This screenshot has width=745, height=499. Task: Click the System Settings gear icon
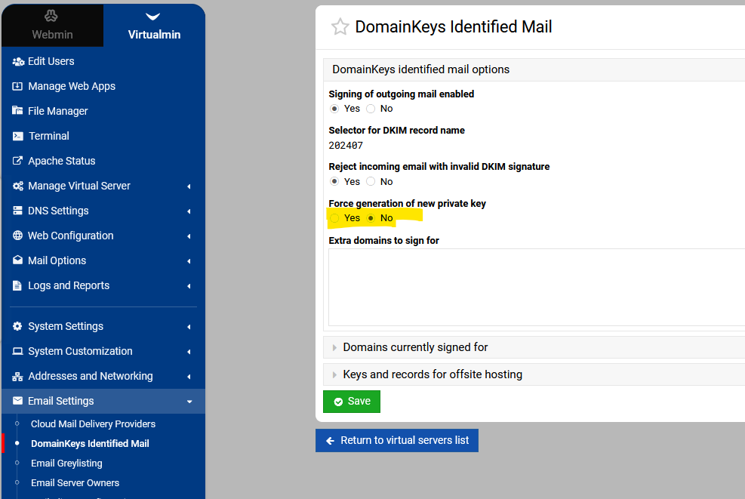18,326
